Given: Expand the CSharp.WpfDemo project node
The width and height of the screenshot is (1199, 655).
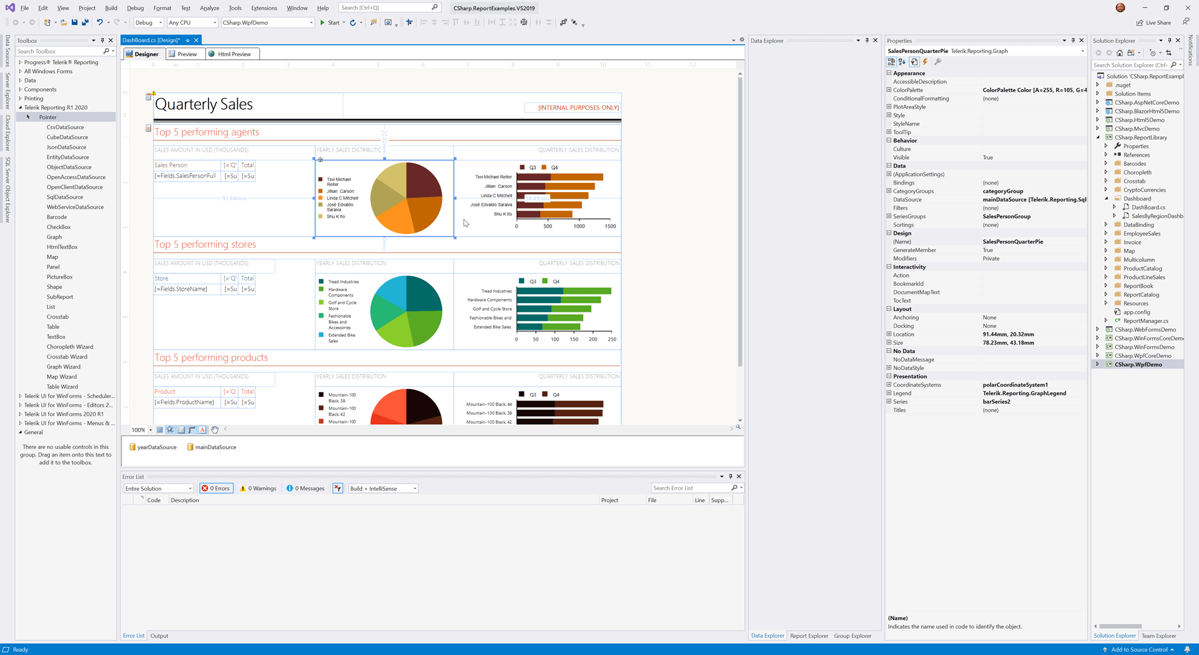Looking at the screenshot, I should click(1098, 364).
